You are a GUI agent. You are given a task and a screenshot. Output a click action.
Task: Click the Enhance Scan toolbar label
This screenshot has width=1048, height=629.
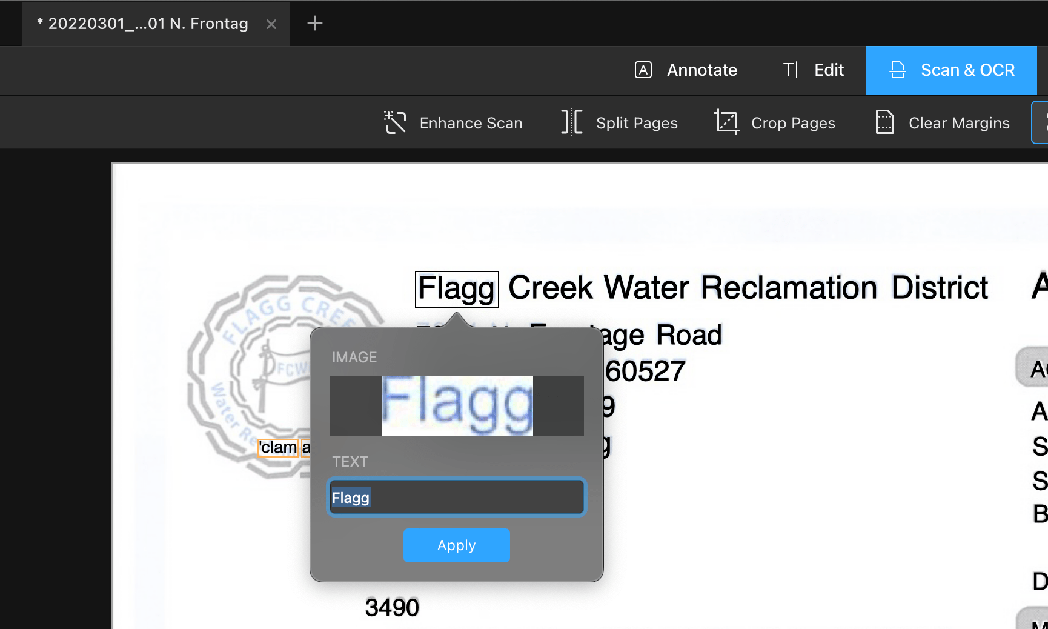click(x=471, y=122)
